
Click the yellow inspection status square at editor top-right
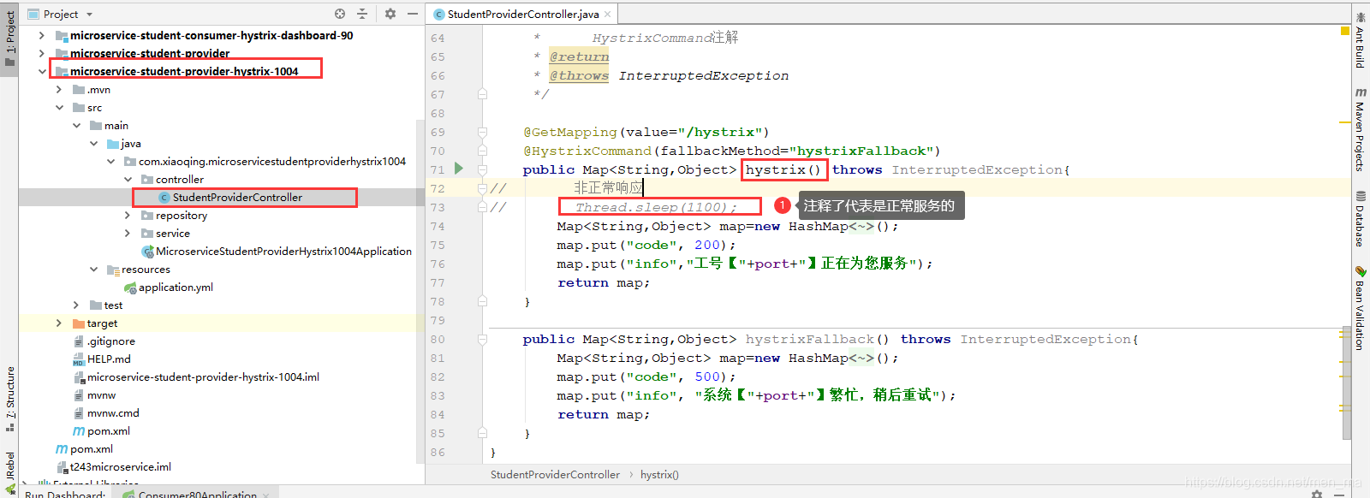tap(1344, 31)
